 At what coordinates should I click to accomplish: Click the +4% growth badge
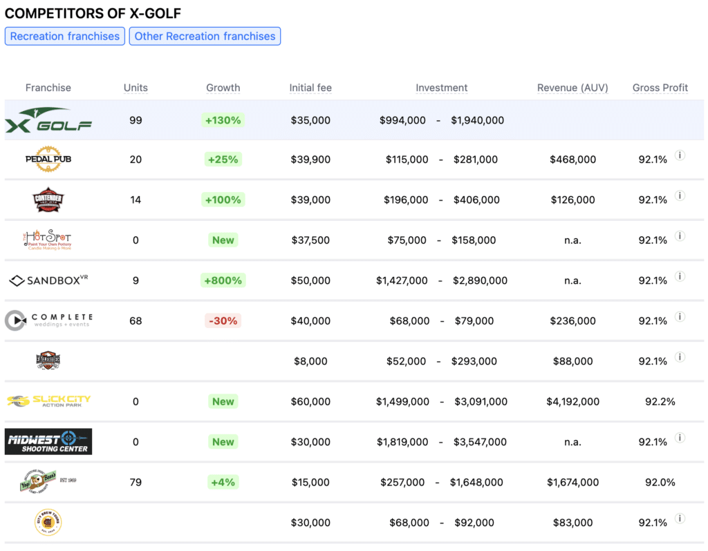(x=223, y=482)
